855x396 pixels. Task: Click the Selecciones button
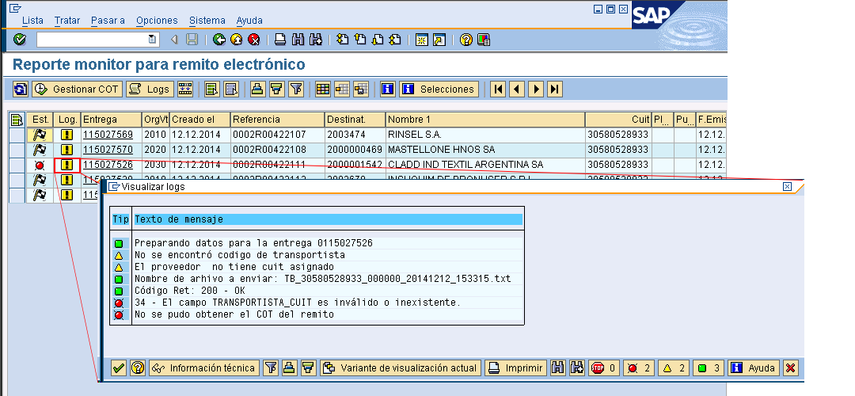pyautogui.click(x=439, y=89)
